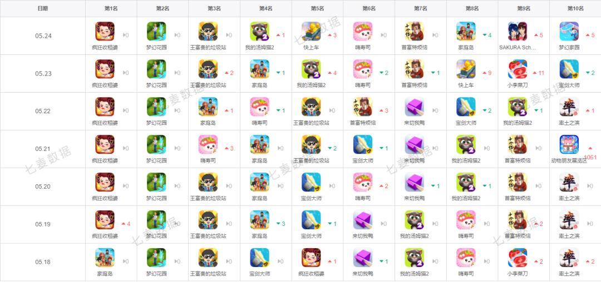Select the 05.22 date cell
This screenshot has height=282, width=601.
pyautogui.click(x=43, y=111)
